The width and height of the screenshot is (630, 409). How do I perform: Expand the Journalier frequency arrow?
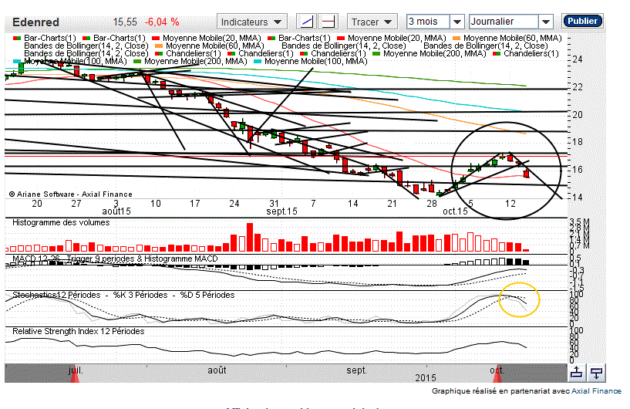click(x=546, y=22)
